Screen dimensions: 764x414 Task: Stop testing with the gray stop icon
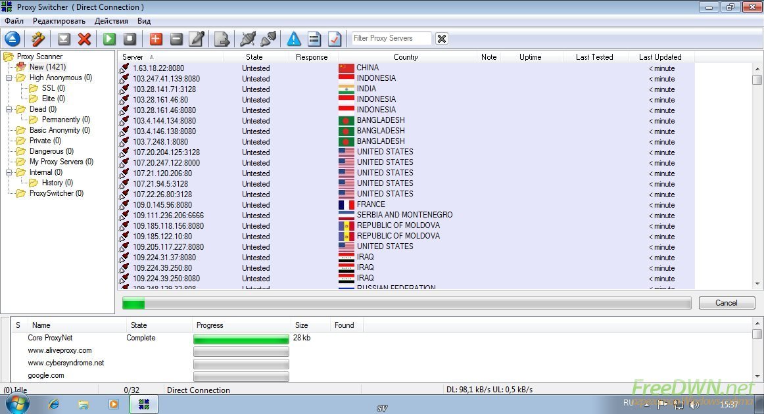130,39
